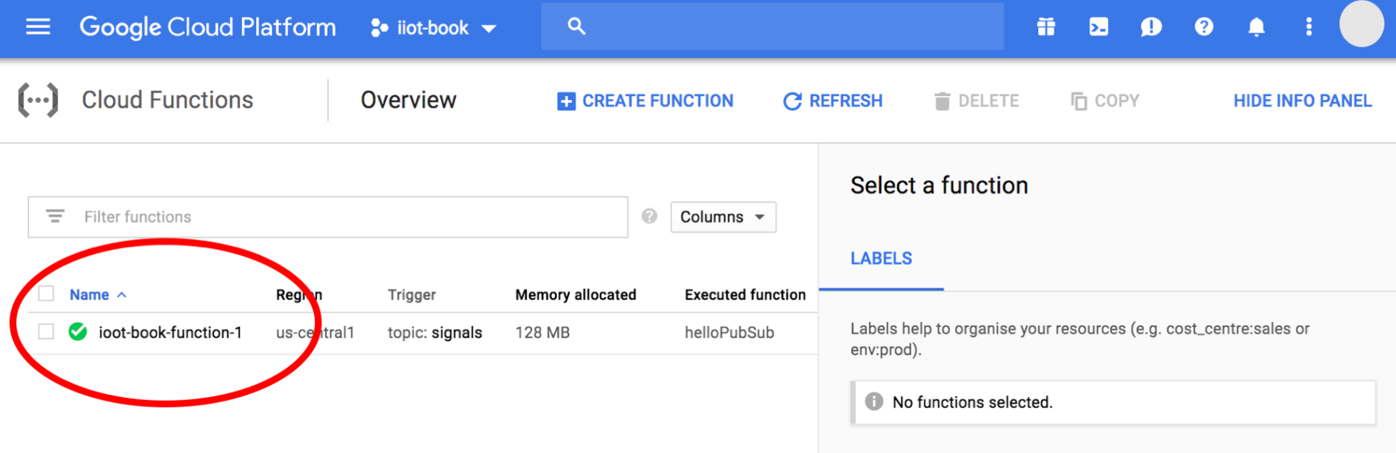Screen dimensions: 1396x453
Task: Open the three-dot settings menu
Action: tap(1308, 27)
